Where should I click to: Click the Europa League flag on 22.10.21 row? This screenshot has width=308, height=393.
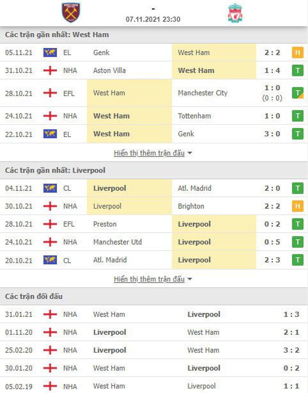pos(50,134)
